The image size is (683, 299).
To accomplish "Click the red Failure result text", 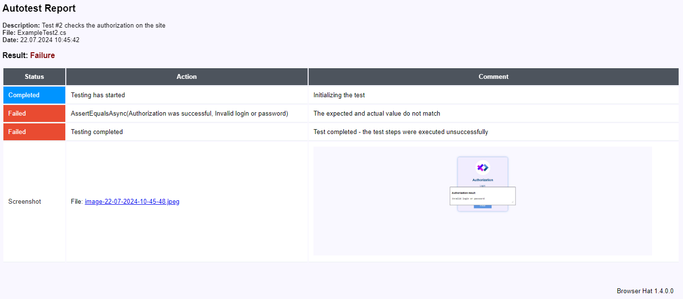I will (43, 56).
